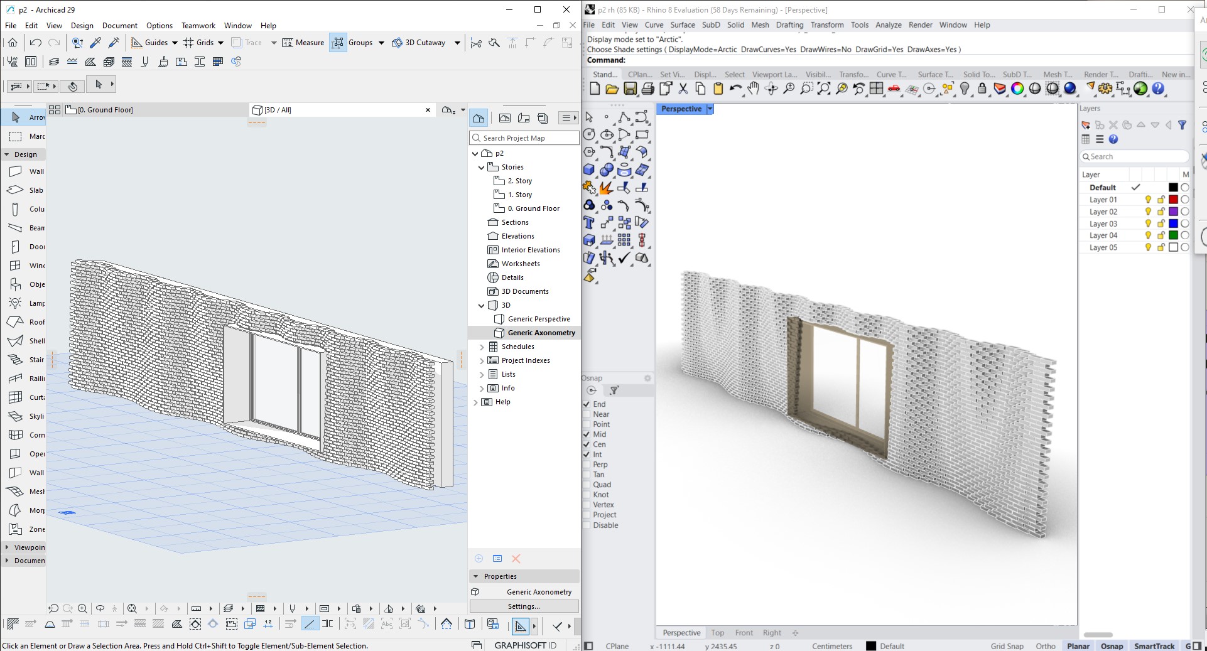Open the Perspective viewport dropdown arrow
This screenshot has width=1207, height=651.
tap(710, 109)
